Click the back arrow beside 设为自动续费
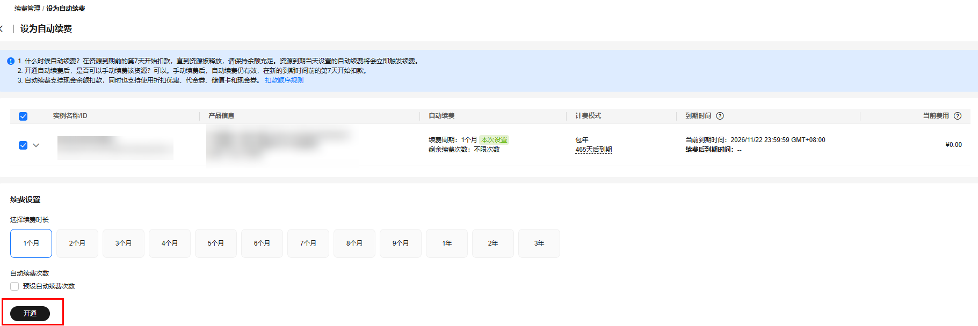 pyautogui.click(x=2, y=29)
